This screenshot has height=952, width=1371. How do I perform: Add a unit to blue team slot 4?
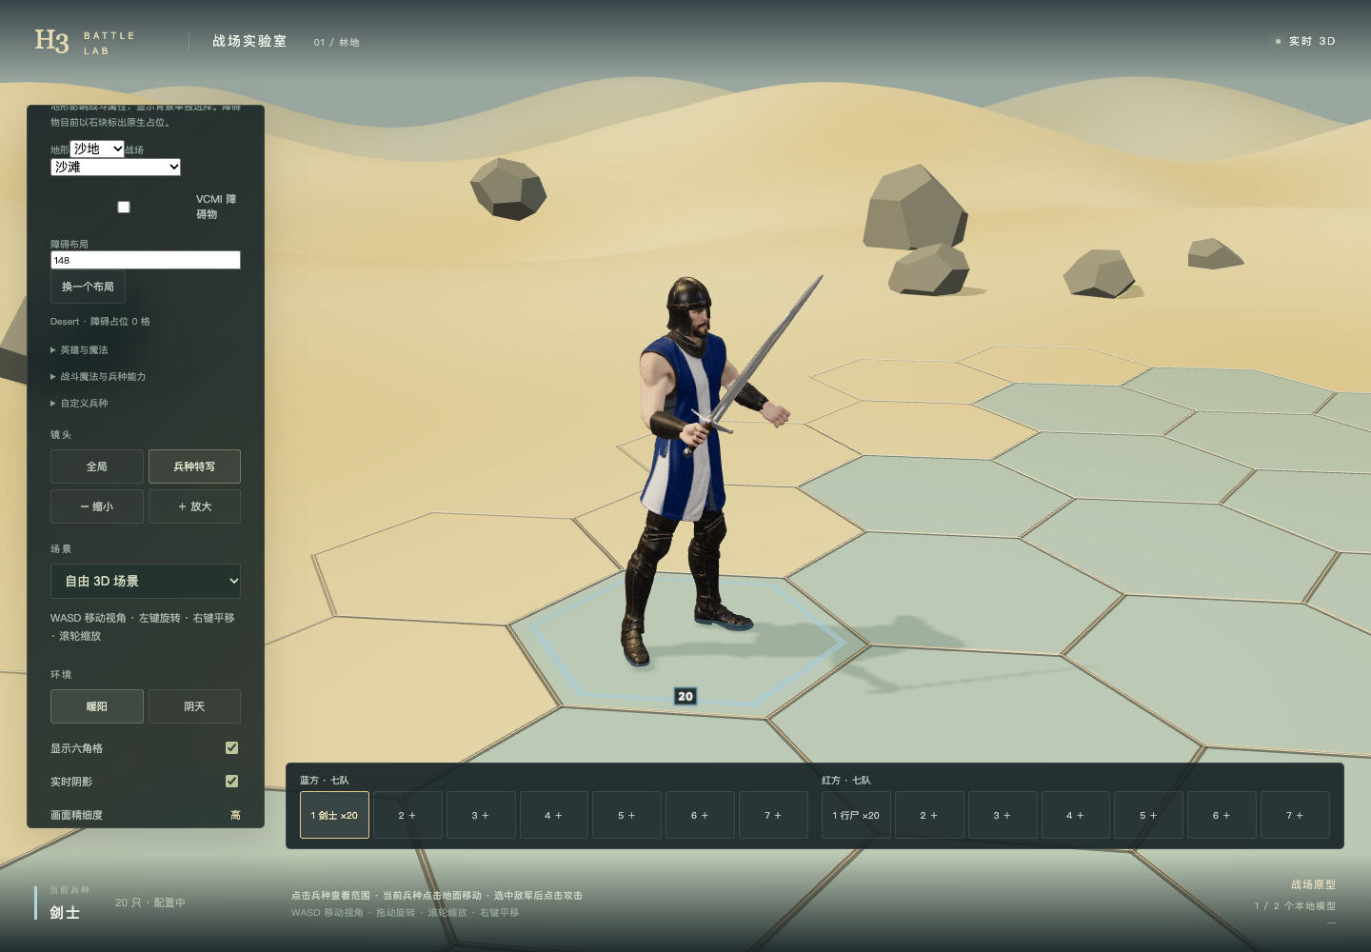554,815
